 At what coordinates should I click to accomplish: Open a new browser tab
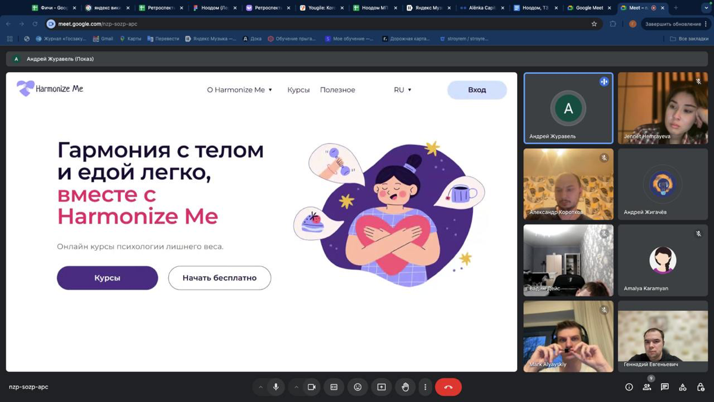tap(675, 8)
